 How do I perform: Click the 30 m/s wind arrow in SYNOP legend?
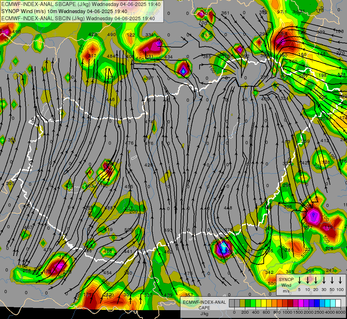pyautogui.click(x=324, y=280)
